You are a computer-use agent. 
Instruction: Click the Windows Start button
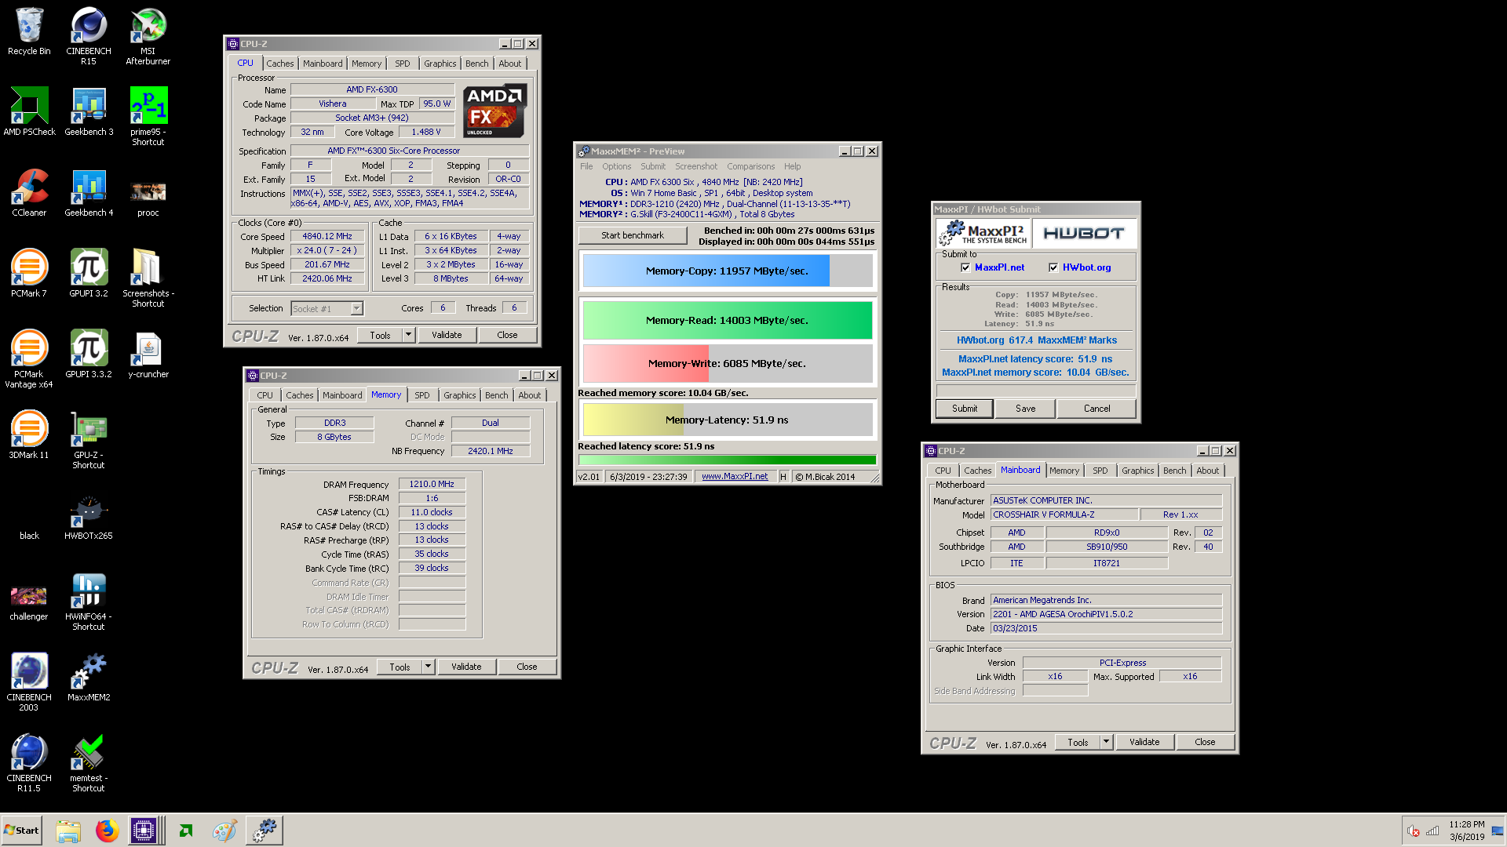coord(22,830)
